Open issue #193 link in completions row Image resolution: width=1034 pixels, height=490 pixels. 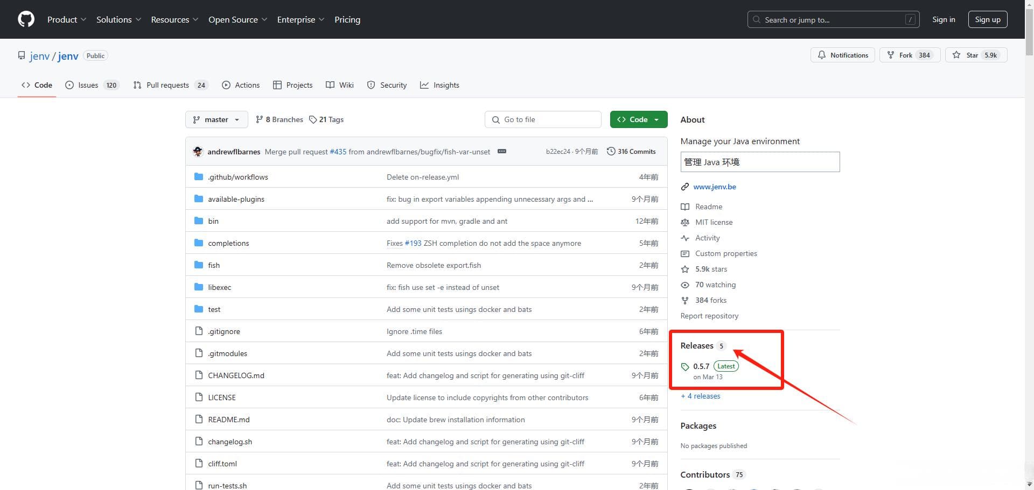point(413,243)
